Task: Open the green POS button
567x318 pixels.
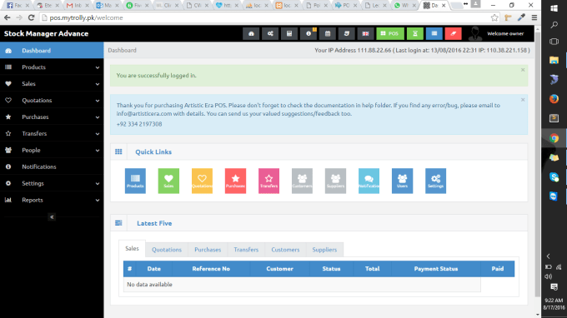Action: [390, 33]
